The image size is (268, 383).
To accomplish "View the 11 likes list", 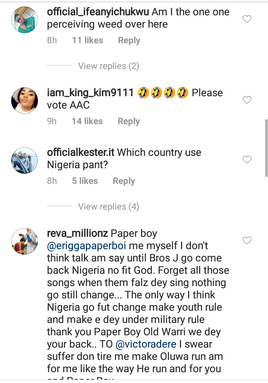I will (x=87, y=40).
